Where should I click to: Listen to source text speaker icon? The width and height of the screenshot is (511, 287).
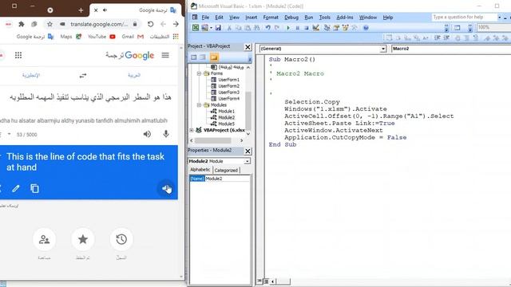pyautogui.click(x=147, y=134)
